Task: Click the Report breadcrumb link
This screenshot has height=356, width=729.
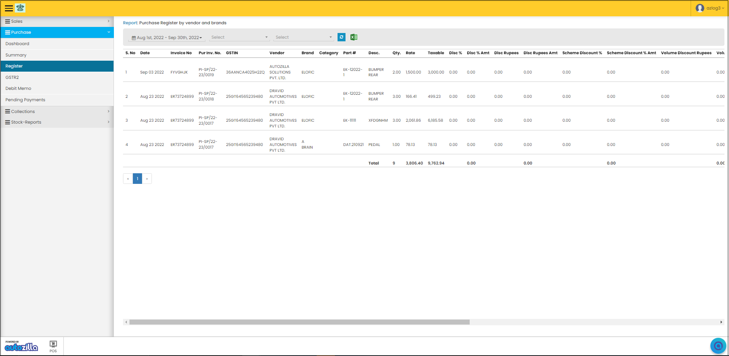Action: [130, 23]
